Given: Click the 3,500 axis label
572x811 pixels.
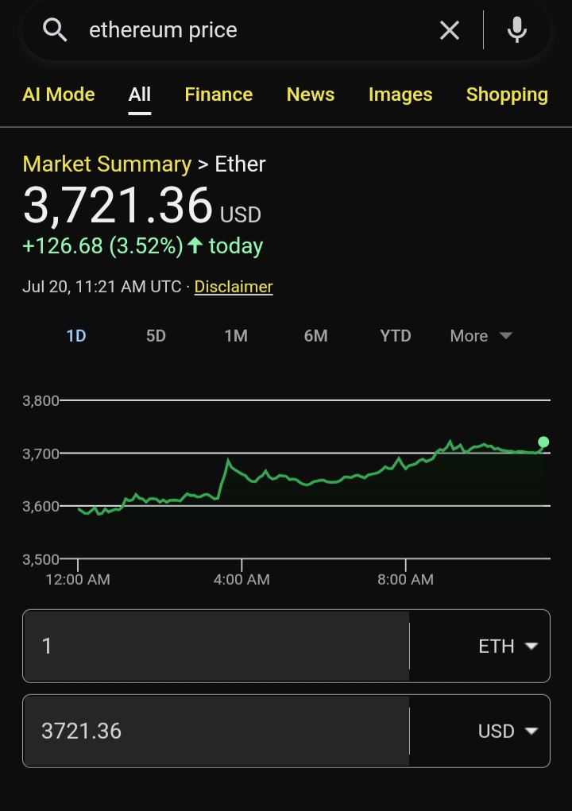Looking at the screenshot, I should pos(41,559).
